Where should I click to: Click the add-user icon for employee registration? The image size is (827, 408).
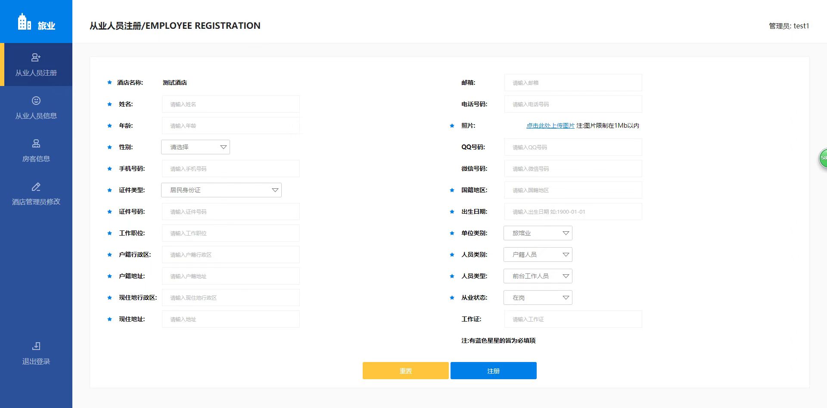tap(36, 57)
